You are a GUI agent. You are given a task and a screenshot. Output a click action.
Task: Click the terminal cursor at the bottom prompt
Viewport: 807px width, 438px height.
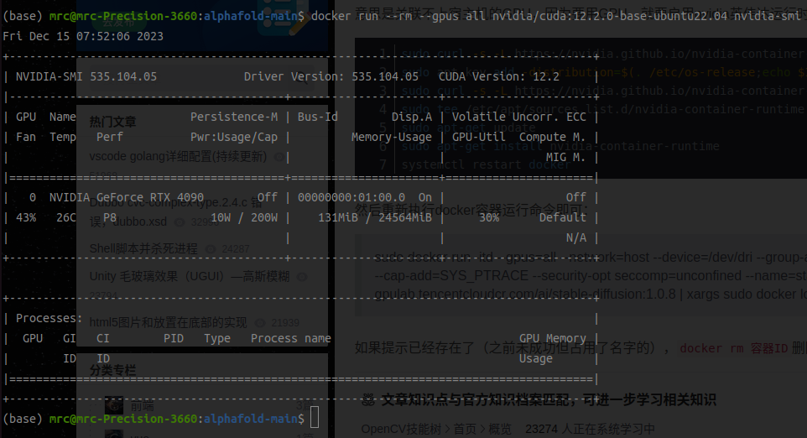(x=315, y=417)
